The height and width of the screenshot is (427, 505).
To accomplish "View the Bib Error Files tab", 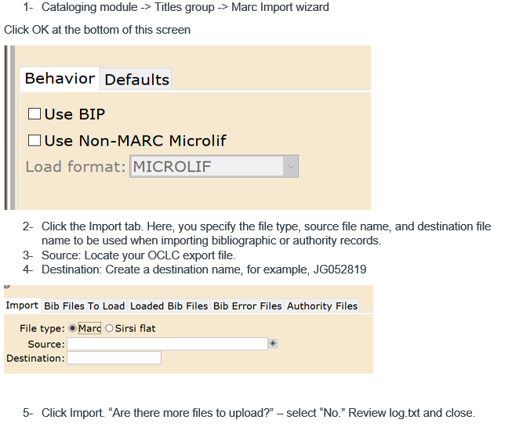I will [x=247, y=306].
